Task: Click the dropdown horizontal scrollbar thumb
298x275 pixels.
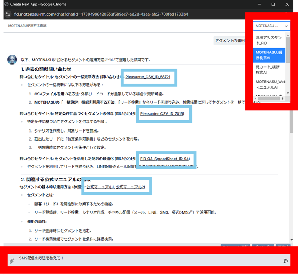Action: click(269, 99)
